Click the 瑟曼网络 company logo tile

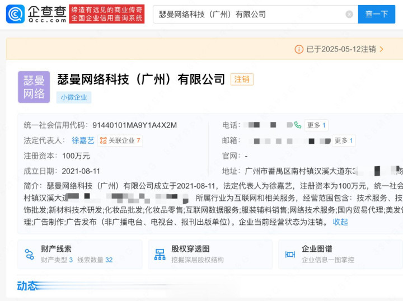[34, 87]
